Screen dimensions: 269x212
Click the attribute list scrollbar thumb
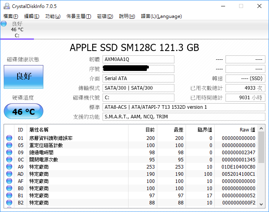261,147
